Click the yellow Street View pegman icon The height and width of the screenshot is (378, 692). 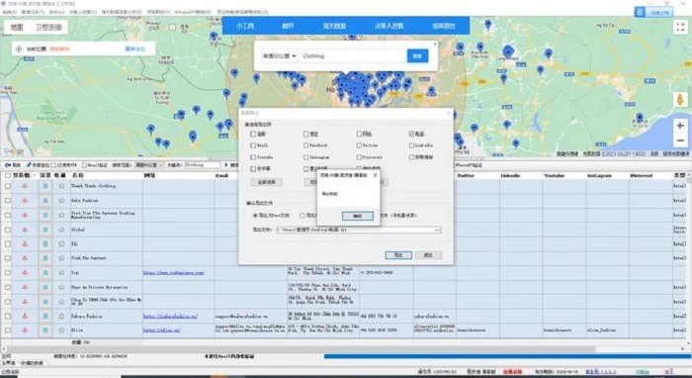point(680,99)
